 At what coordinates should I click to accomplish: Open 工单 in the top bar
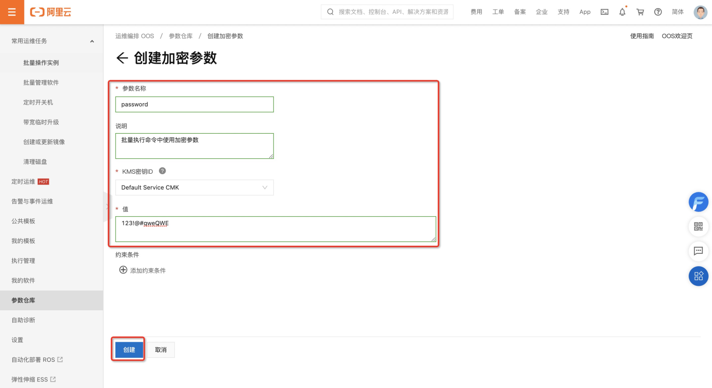tap(498, 12)
